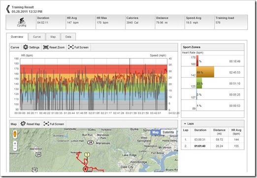Click the Distance (mi) column header
The height and width of the screenshot is (178, 257).
(219, 132)
